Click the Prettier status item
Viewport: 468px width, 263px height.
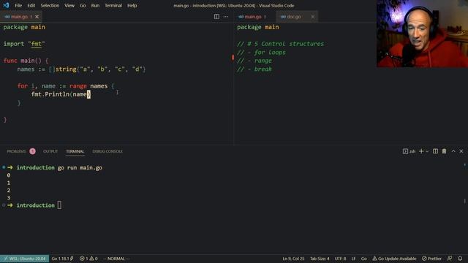click(431, 259)
